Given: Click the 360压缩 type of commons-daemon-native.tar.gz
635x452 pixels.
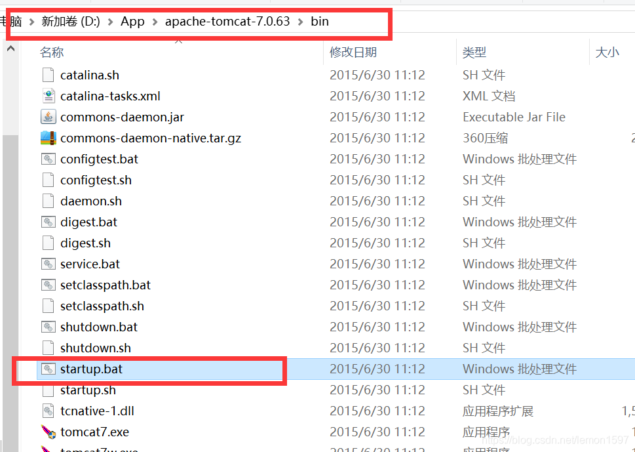Looking at the screenshot, I should [x=485, y=138].
